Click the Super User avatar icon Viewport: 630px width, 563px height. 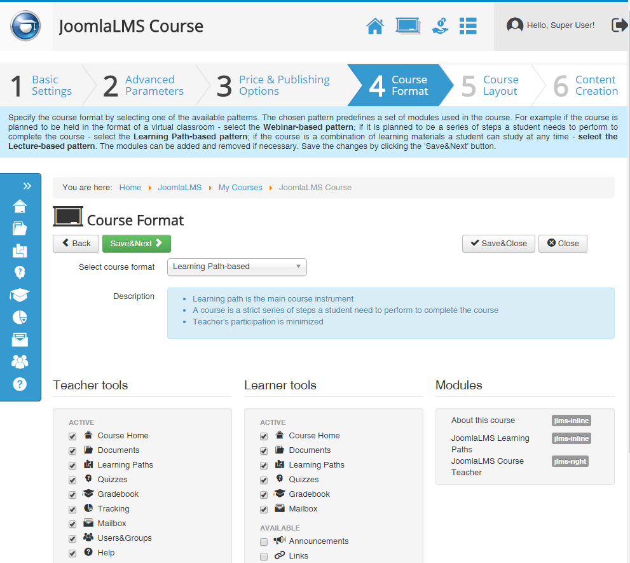pos(515,25)
